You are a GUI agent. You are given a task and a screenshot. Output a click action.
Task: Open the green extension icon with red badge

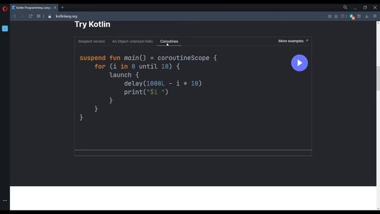click(x=352, y=17)
